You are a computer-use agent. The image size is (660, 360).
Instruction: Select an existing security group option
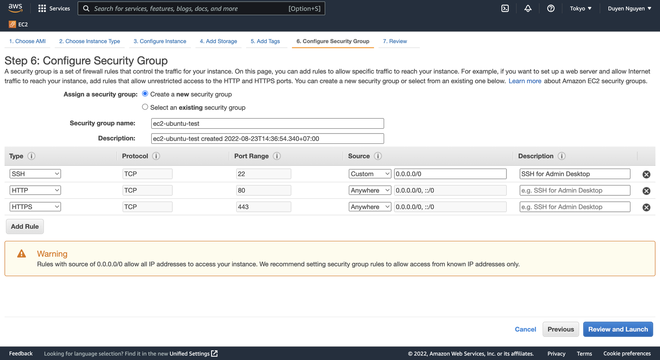(145, 107)
